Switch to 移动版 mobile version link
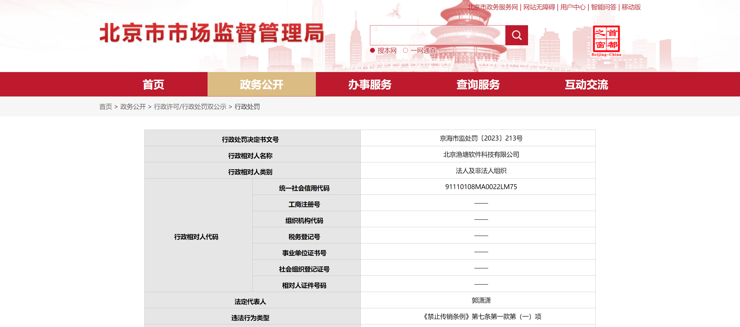Image resolution: width=740 pixels, height=327 pixels. (x=631, y=7)
